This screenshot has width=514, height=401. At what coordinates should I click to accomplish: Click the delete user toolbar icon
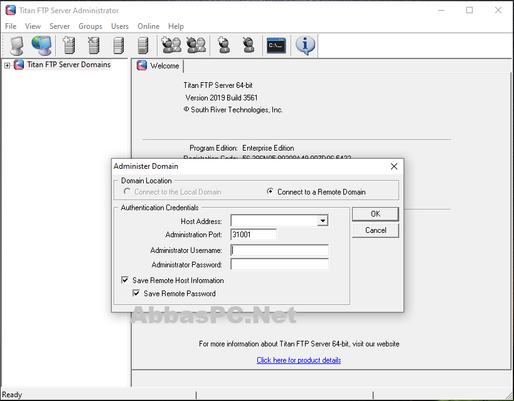[249, 45]
